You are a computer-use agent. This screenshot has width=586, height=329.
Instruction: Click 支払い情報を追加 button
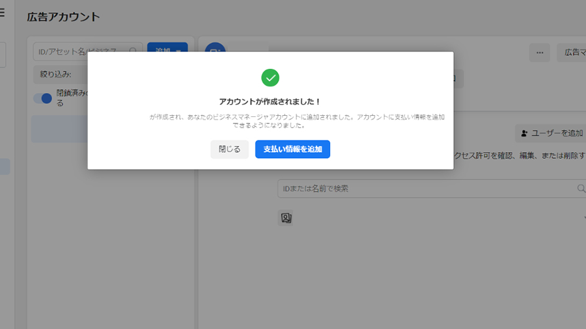pos(292,149)
